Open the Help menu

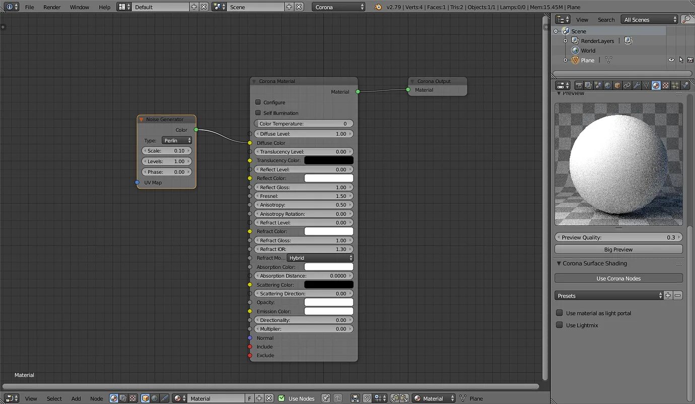105,7
